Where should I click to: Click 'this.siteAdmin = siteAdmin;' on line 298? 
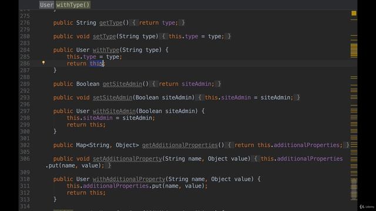(x=111, y=118)
